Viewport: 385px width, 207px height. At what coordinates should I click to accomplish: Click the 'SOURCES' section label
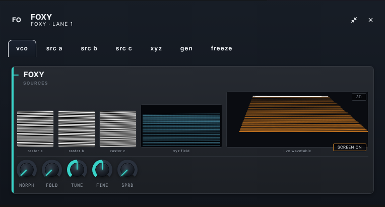36,83
